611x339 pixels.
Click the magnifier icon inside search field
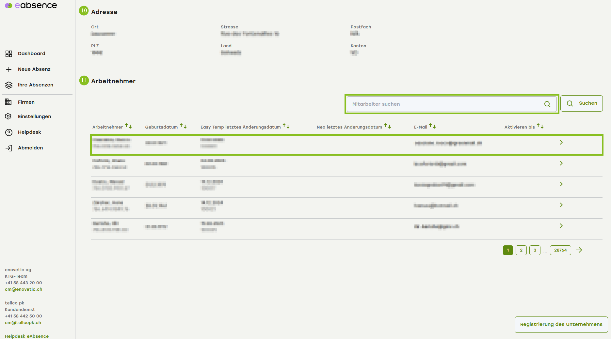pos(547,104)
